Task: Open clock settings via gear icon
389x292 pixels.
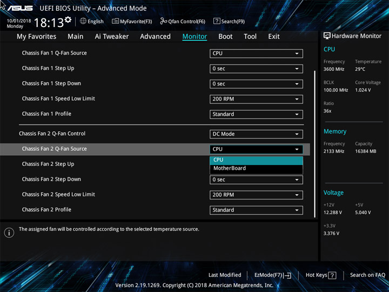Action: [68, 19]
